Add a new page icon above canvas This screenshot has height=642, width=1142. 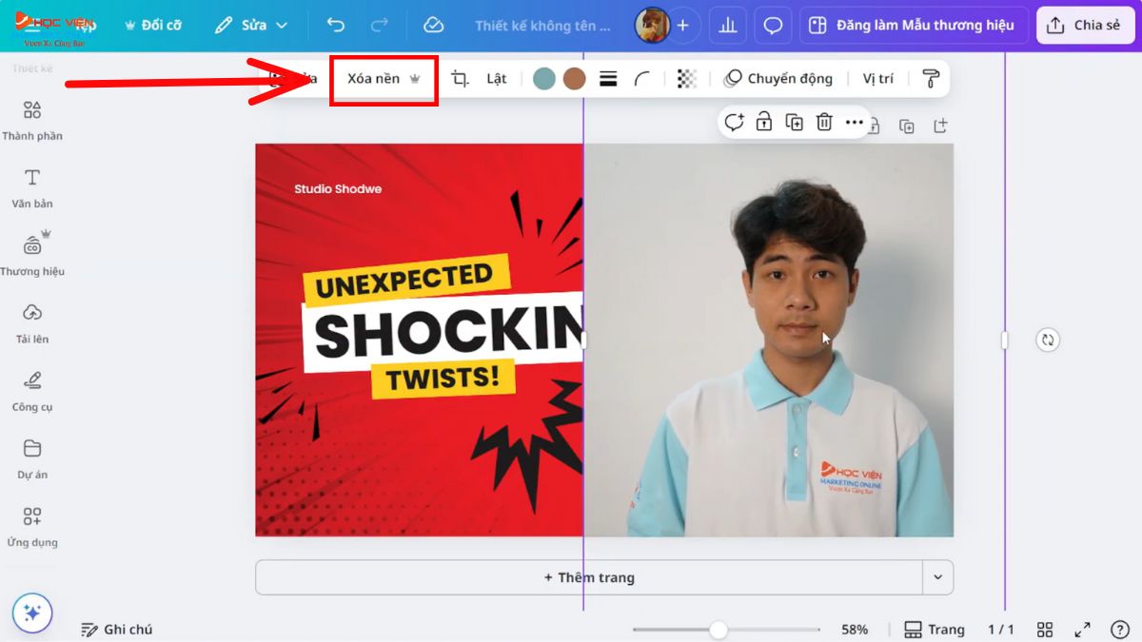(940, 126)
